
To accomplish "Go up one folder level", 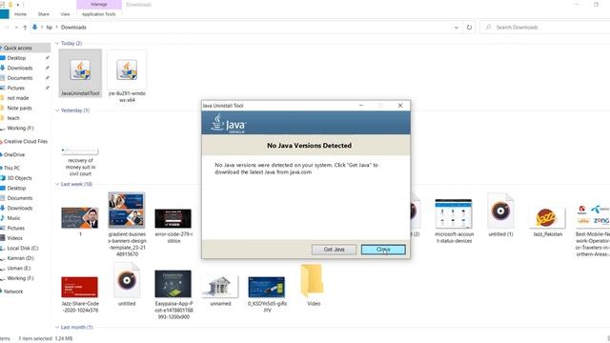I will coord(25,28).
